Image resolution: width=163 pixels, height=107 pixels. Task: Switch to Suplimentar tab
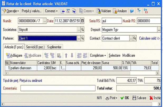pyautogui.click(x=54, y=47)
